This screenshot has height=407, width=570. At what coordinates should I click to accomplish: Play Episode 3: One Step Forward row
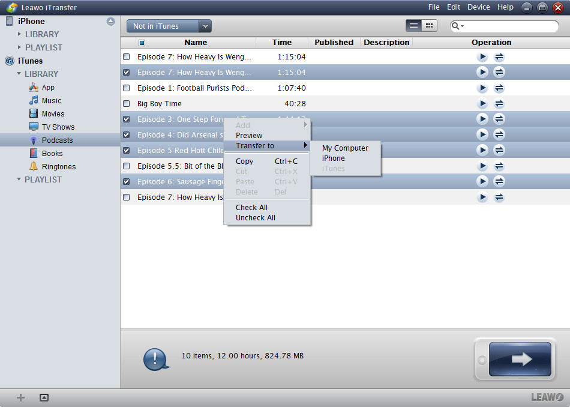coord(482,119)
